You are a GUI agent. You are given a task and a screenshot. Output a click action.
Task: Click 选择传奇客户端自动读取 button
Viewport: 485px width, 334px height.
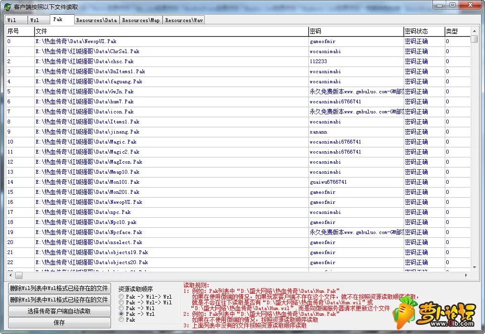(x=59, y=311)
